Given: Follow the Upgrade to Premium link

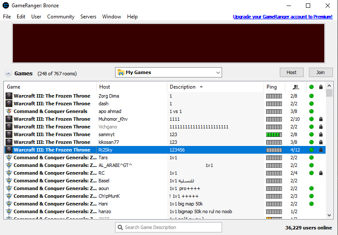Looking at the screenshot, I should point(283,17).
